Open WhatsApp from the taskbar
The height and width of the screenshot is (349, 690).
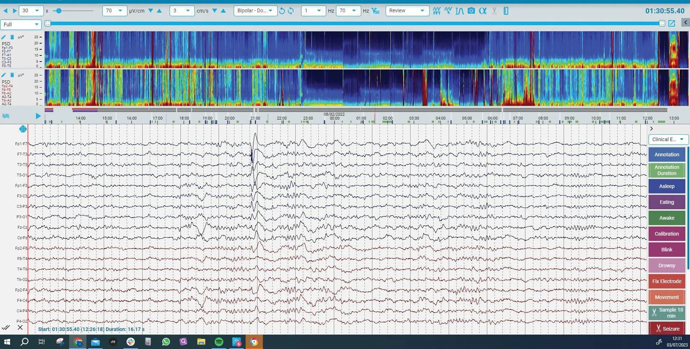pos(166,342)
